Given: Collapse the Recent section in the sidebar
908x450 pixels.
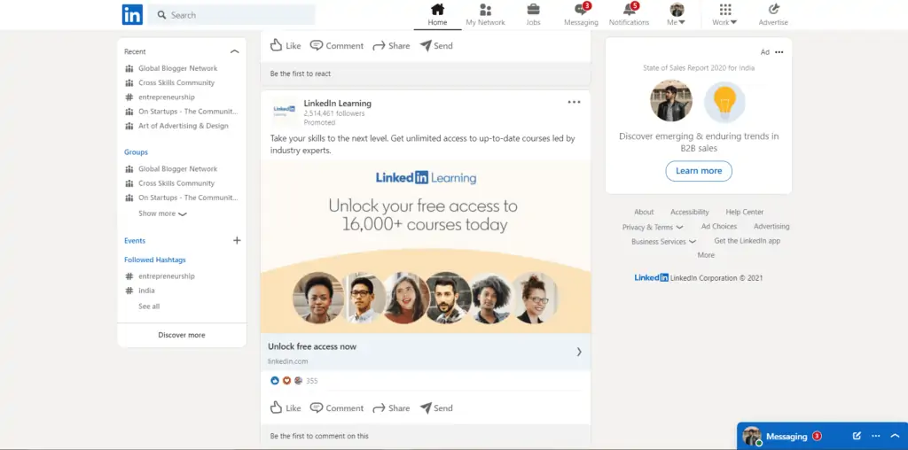Looking at the screenshot, I should point(234,52).
